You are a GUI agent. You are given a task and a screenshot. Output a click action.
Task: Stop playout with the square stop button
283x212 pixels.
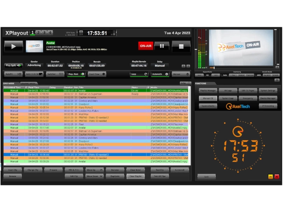pyautogui.click(x=181, y=46)
